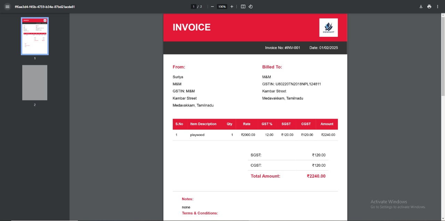Click the 'Terms & Conditions:' heading
Image resolution: width=445 pixels, height=221 pixels.
200,213
